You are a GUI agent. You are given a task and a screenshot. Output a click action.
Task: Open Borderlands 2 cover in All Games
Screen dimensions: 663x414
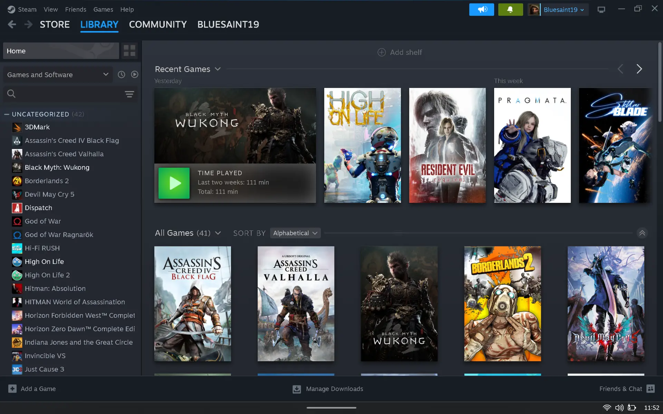502,304
